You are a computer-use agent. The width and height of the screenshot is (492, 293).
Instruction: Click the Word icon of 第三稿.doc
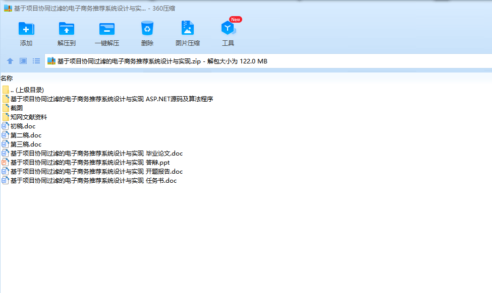(x=5, y=144)
